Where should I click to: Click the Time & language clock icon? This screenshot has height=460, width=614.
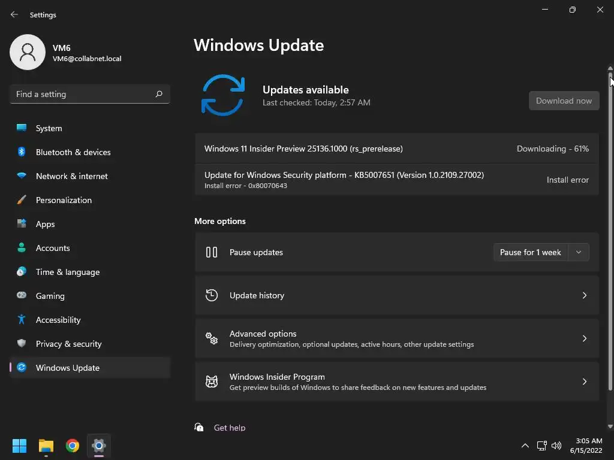pyautogui.click(x=22, y=271)
